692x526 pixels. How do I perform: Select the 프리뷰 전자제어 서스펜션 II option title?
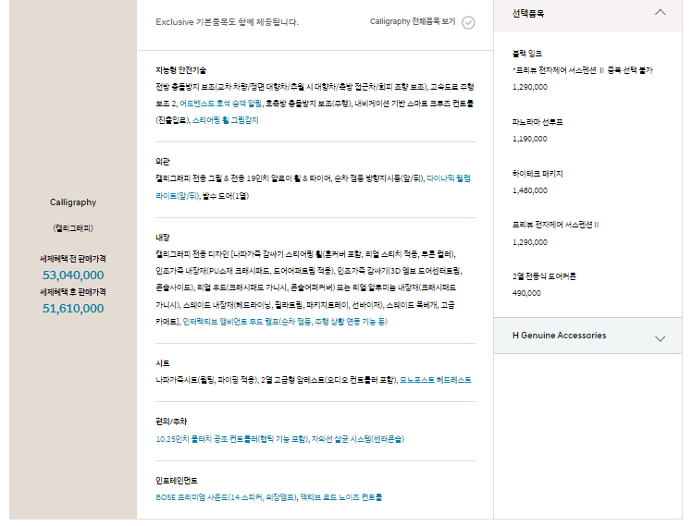point(555,225)
